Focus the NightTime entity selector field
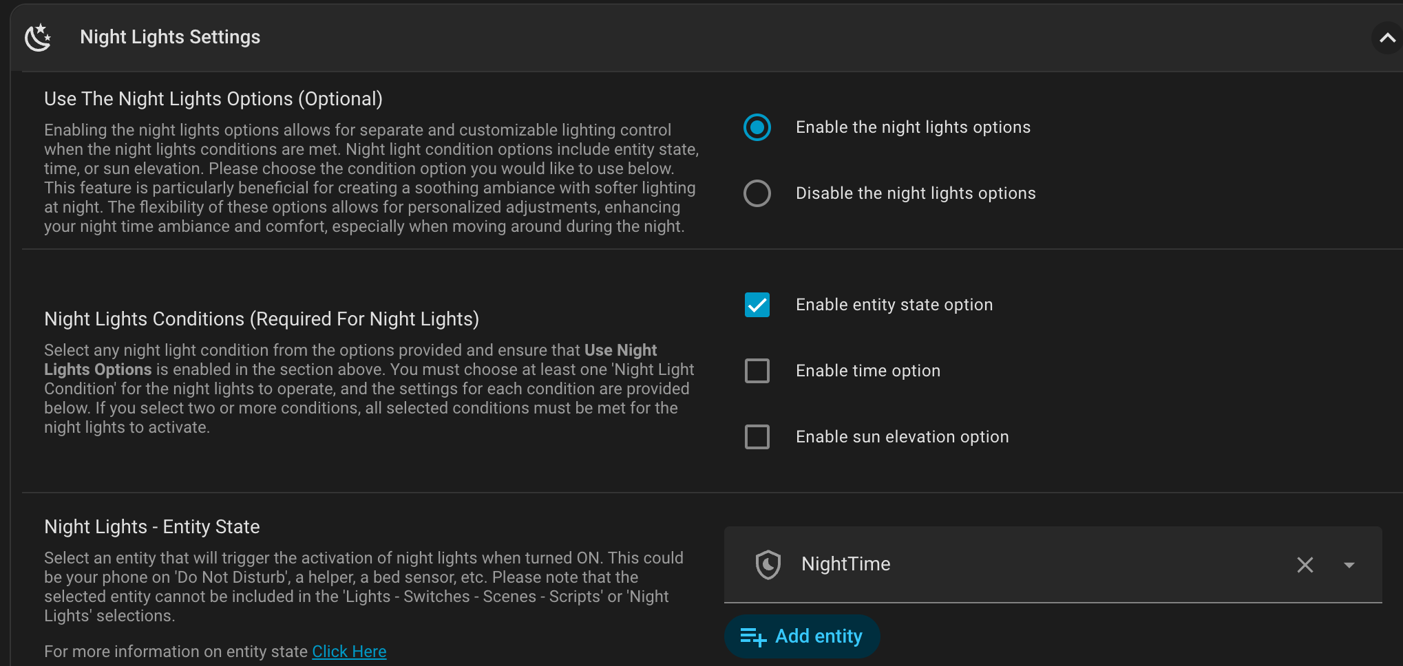 [1033, 565]
